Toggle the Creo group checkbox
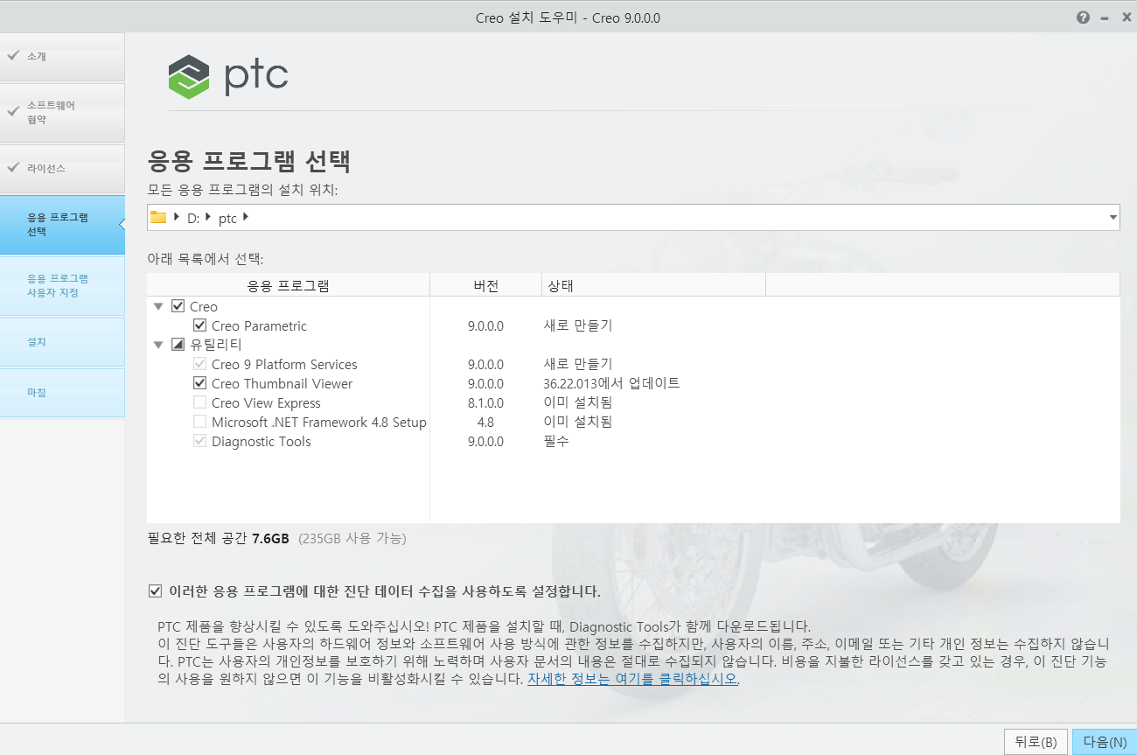The height and width of the screenshot is (755, 1137). point(178,307)
